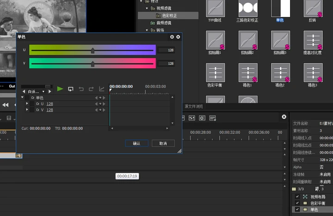The height and width of the screenshot is (216, 333).
Task: Click the loop playback icon beside play
Action: pyautogui.click(x=71, y=89)
